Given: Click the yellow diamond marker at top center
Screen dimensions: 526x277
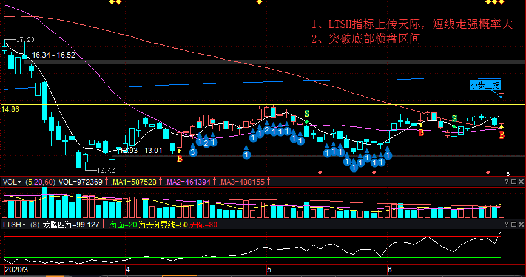Looking at the screenshot, I should pos(260,2).
